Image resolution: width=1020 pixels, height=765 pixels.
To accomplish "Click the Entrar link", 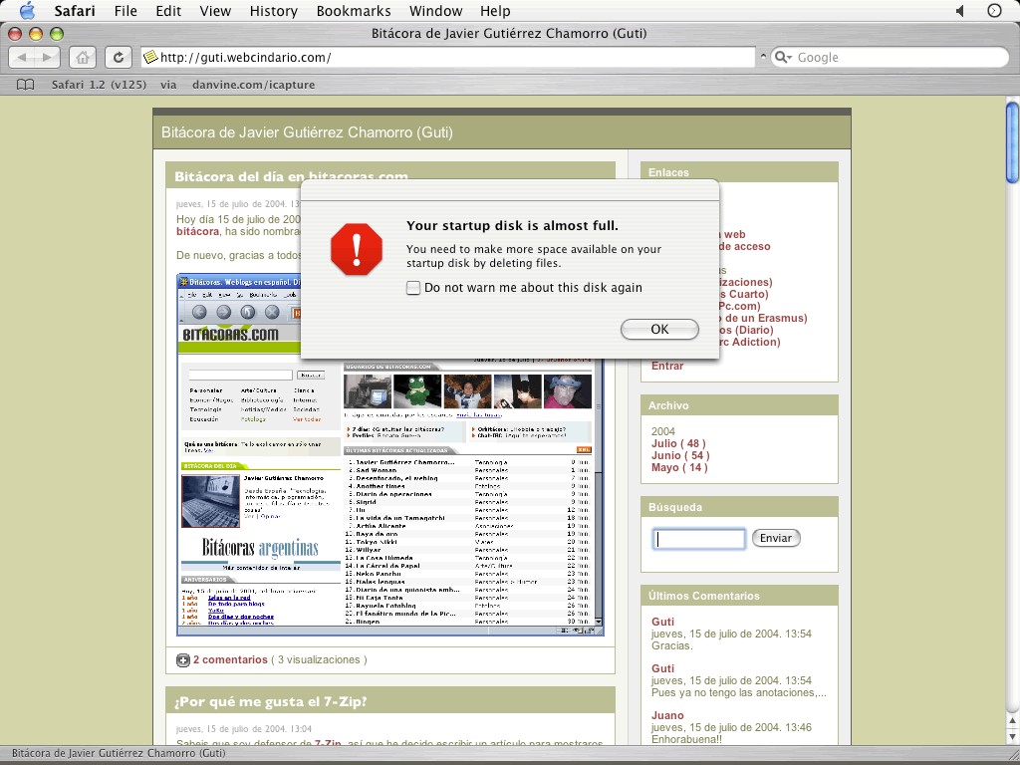I will click(667, 366).
